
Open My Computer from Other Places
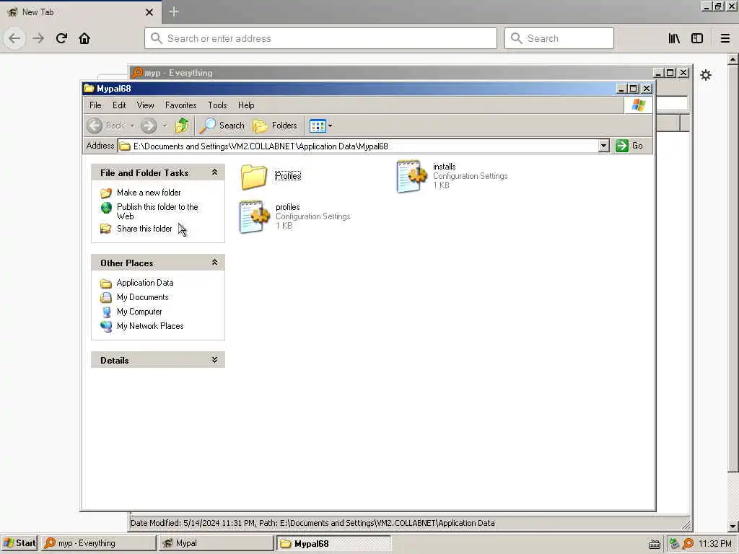pyautogui.click(x=139, y=312)
